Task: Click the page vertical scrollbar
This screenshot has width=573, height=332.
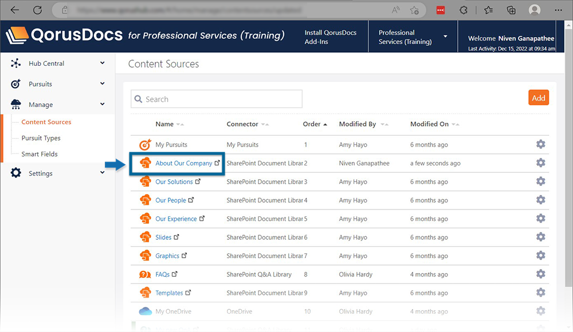Action: pos(568,157)
